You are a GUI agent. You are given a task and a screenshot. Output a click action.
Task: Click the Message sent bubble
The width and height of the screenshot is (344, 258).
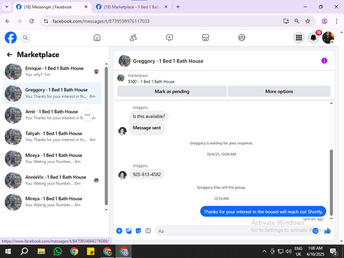tap(147, 128)
